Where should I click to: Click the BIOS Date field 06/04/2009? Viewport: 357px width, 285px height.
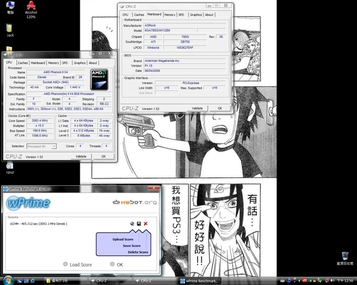[x=185, y=71]
